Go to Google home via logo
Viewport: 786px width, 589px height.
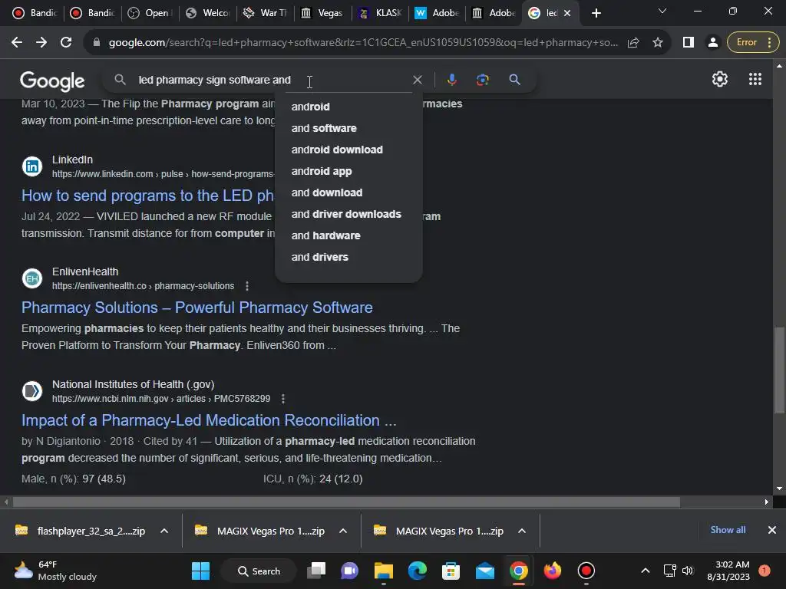pos(52,81)
